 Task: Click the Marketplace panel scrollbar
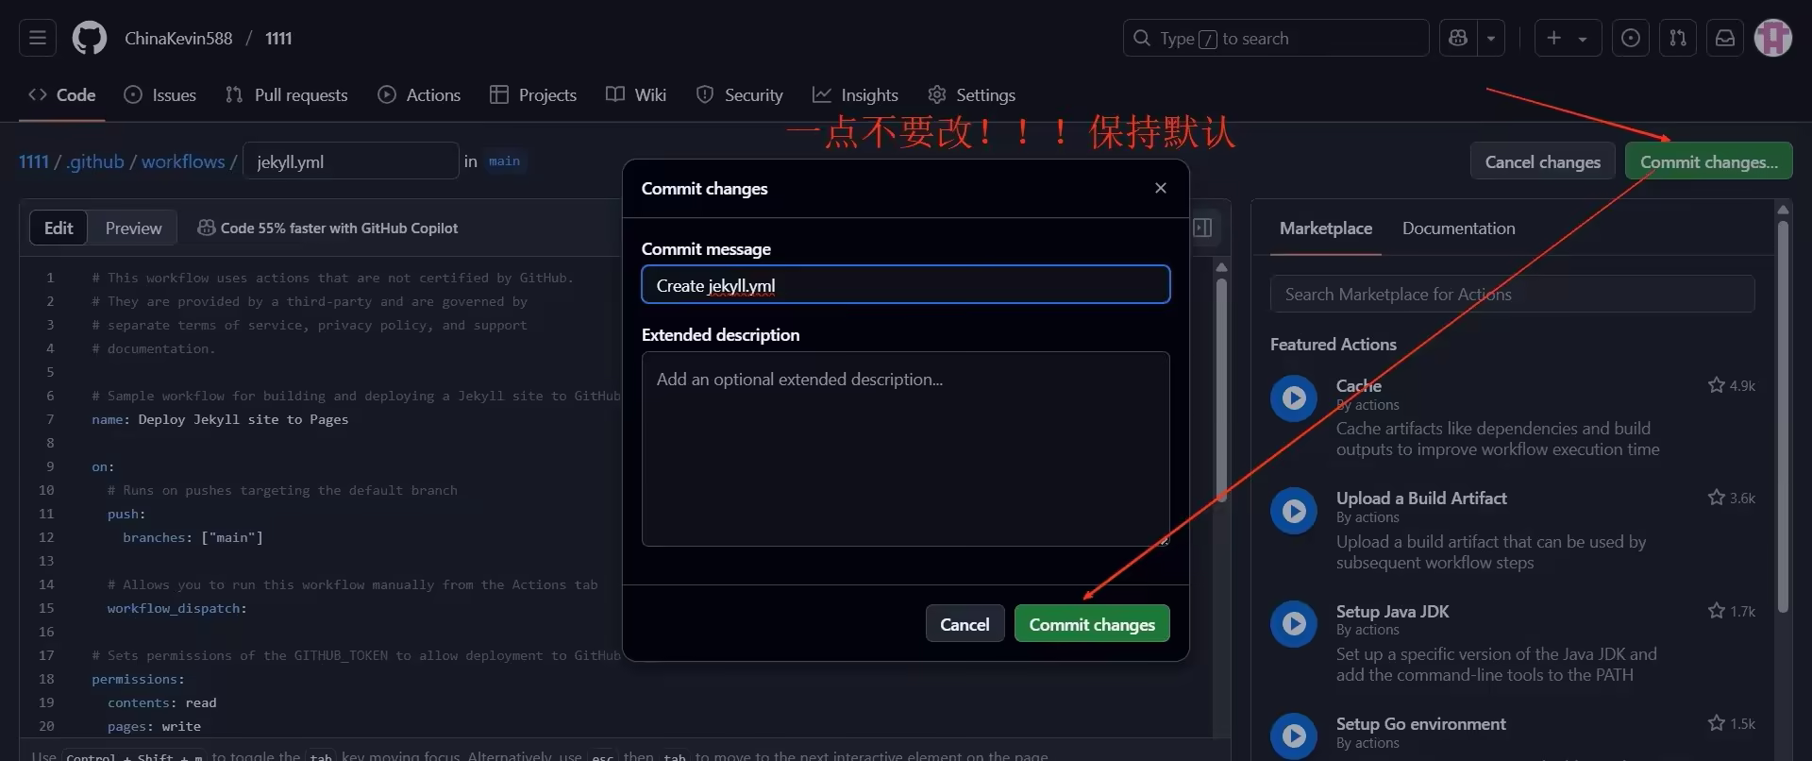1783,415
